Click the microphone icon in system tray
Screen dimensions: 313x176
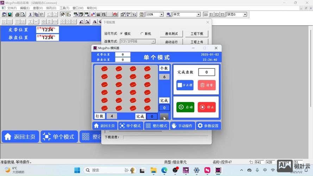pyautogui.click(x=257, y=170)
